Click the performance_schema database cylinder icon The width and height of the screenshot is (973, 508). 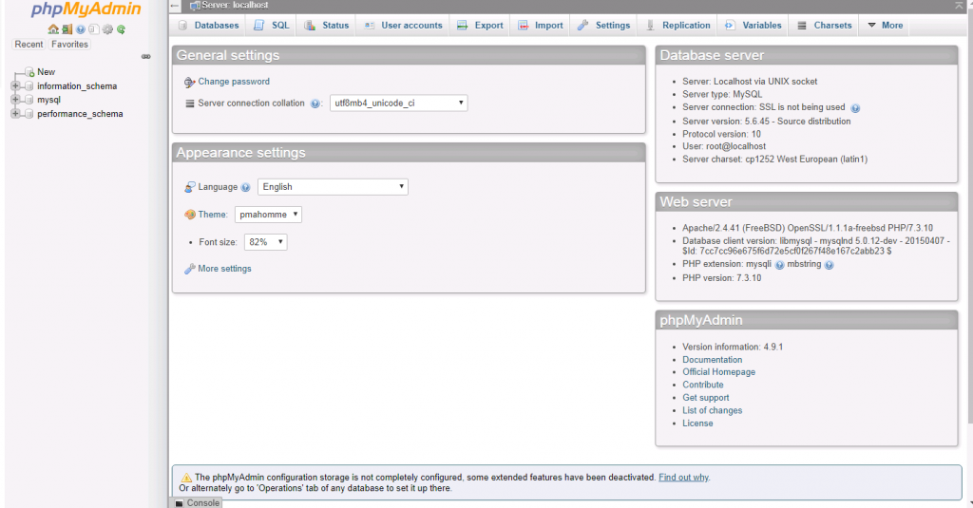[x=29, y=114]
